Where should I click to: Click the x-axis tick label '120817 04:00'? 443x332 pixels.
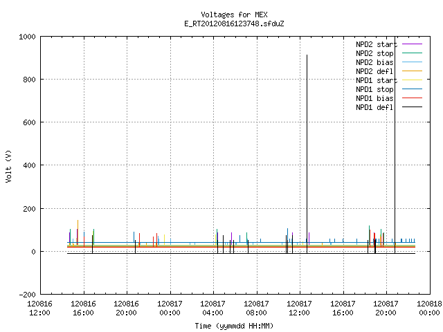point(213,308)
